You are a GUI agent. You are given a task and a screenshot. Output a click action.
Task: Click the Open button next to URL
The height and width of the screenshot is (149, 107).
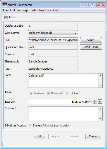click(x=91, y=40)
